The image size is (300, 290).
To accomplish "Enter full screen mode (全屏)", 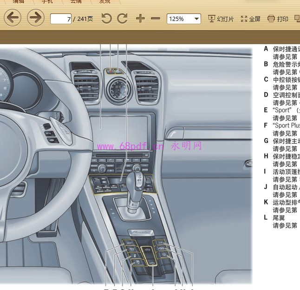I will (x=250, y=19).
